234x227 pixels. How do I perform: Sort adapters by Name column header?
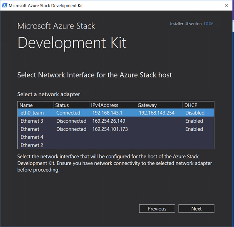coord(35,105)
